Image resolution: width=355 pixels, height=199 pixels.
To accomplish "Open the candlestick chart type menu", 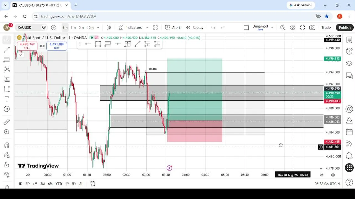I will click(x=109, y=27).
